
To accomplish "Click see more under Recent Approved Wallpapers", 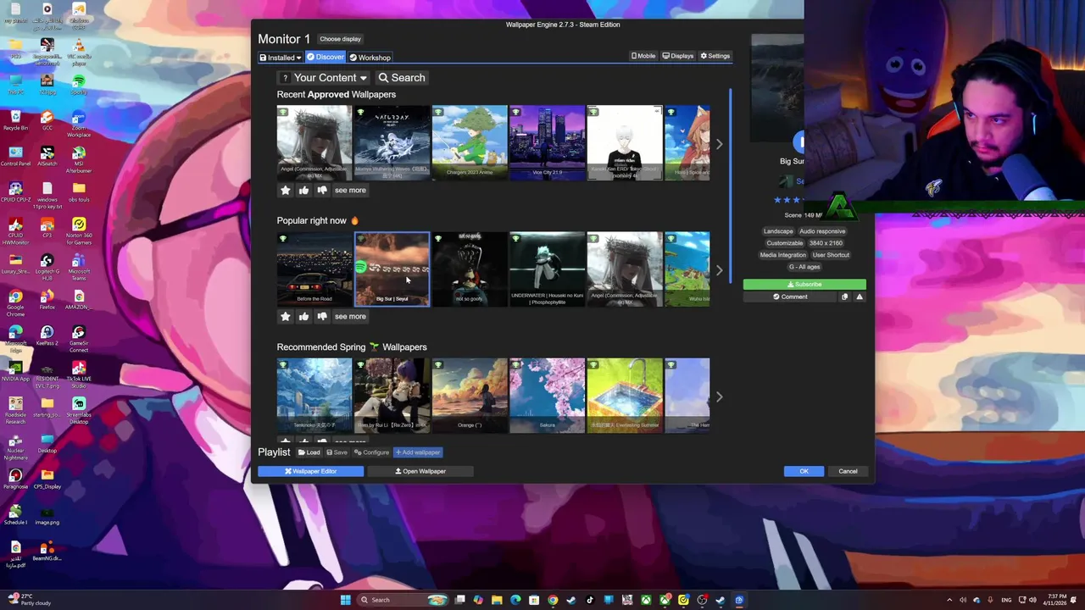I will [x=350, y=191].
